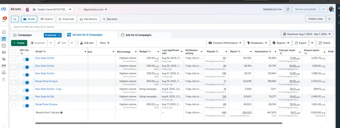This screenshot has height=128, width=340.
Task: Click the Export button
Action: pyautogui.click(x=301, y=43)
